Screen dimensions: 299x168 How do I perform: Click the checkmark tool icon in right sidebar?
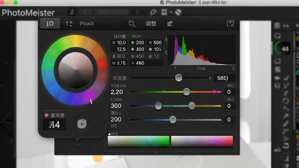[x=286, y=86]
